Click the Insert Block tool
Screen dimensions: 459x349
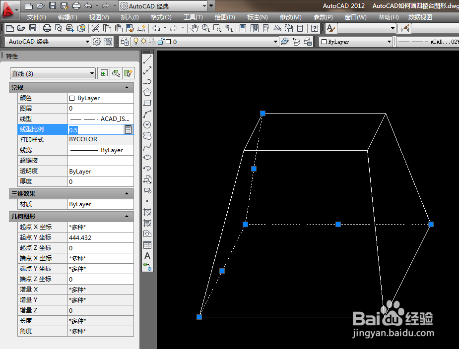[x=147, y=179]
